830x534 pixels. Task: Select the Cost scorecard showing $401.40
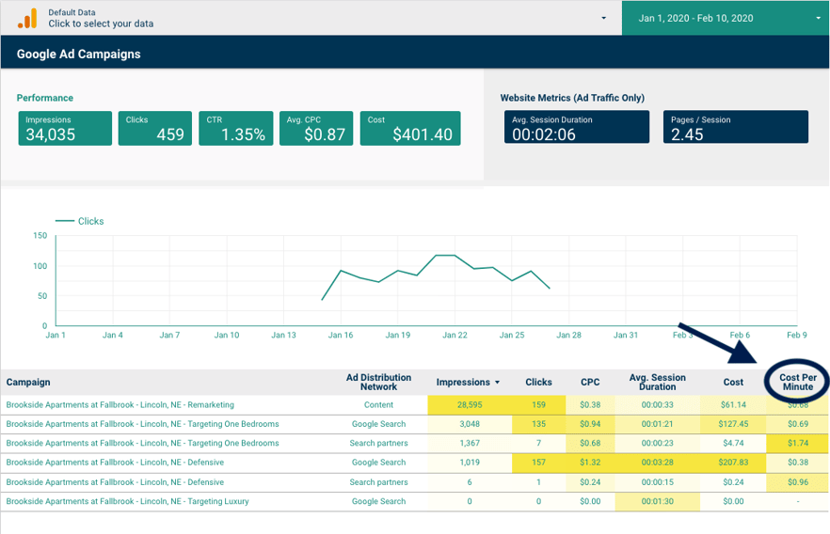coord(409,129)
